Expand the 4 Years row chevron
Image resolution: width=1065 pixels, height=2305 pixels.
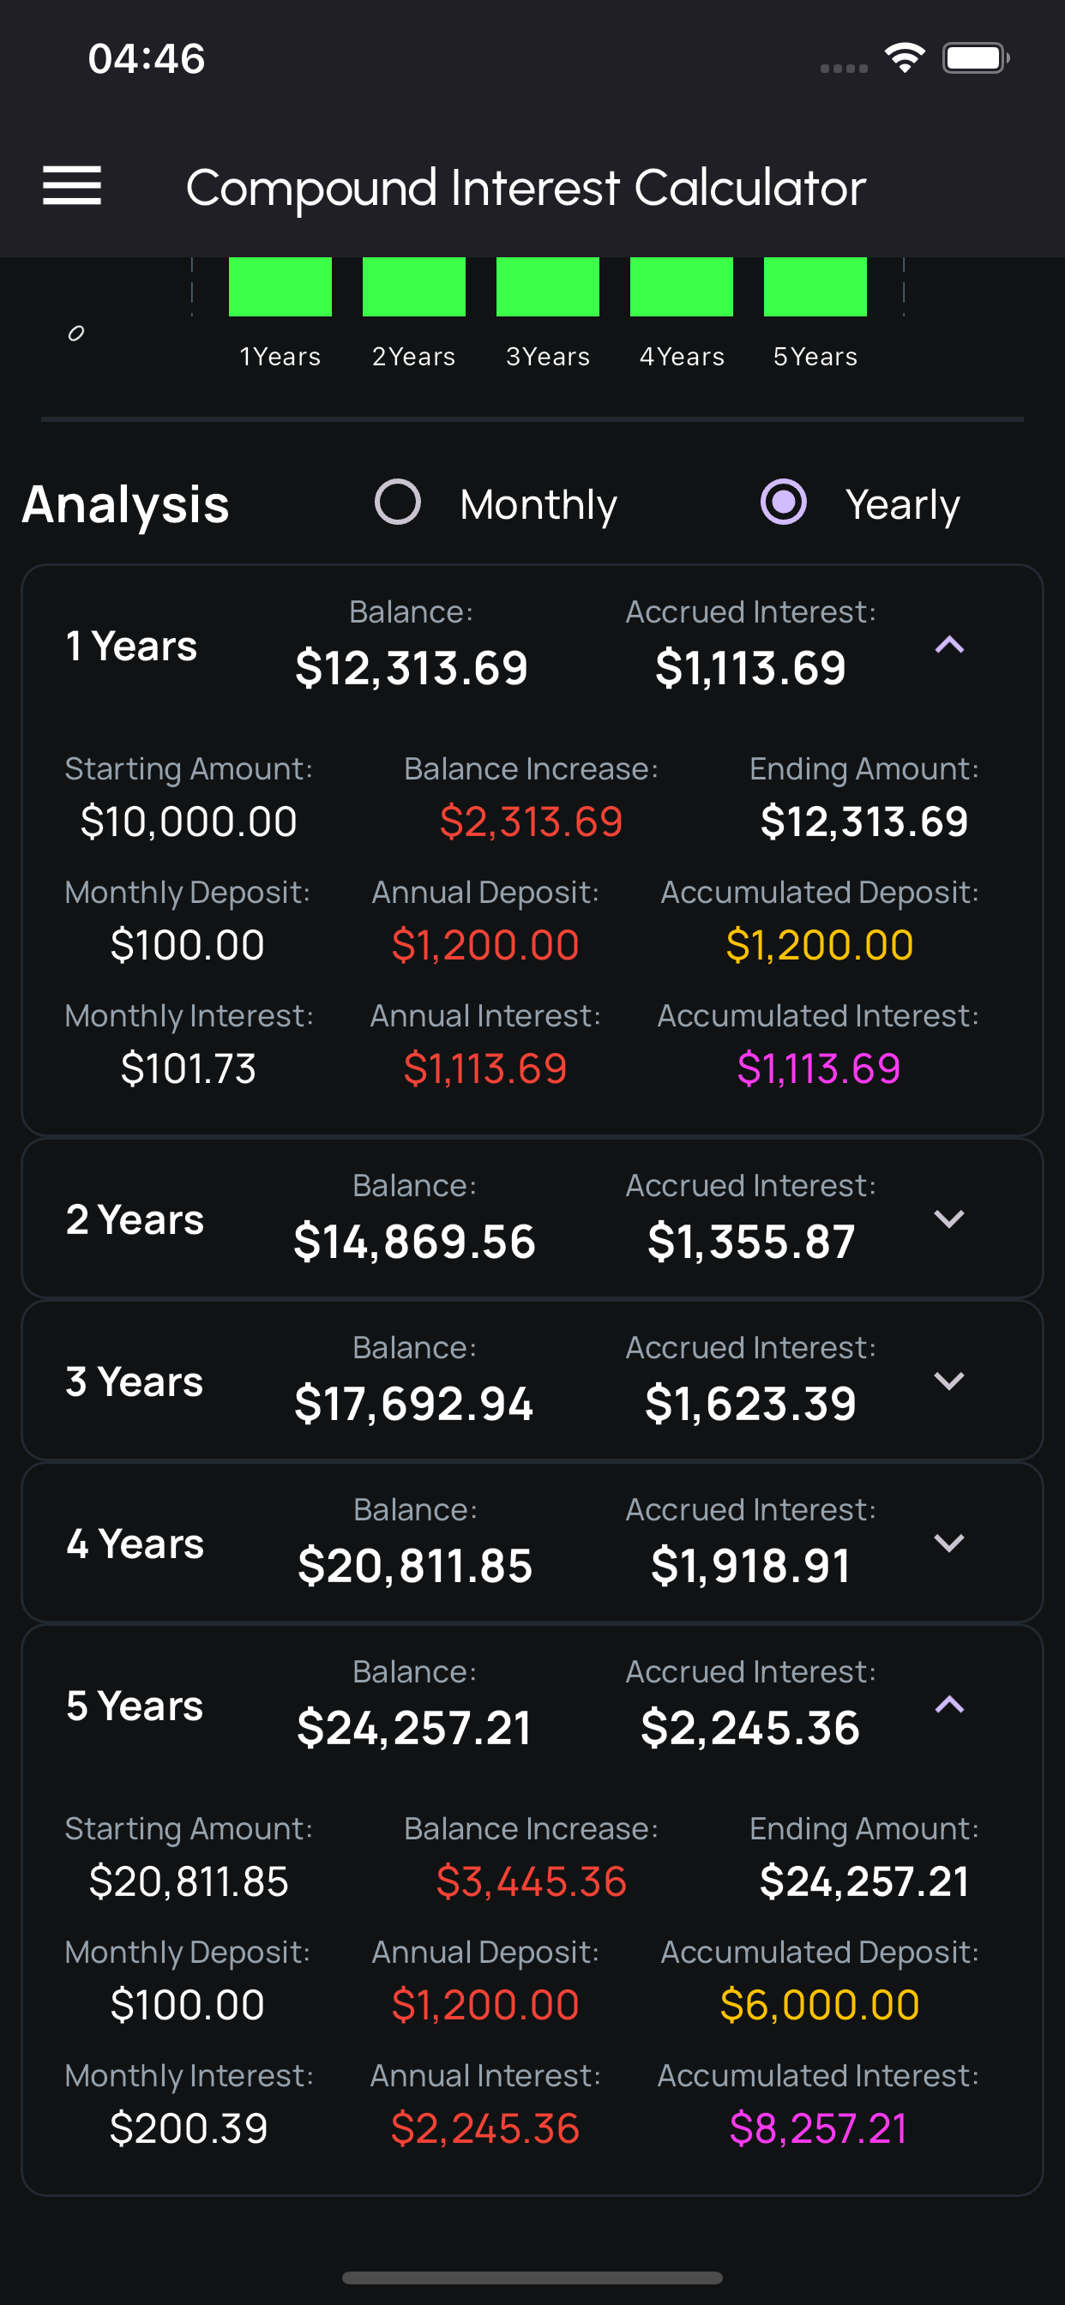click(x=948, y=1543)
